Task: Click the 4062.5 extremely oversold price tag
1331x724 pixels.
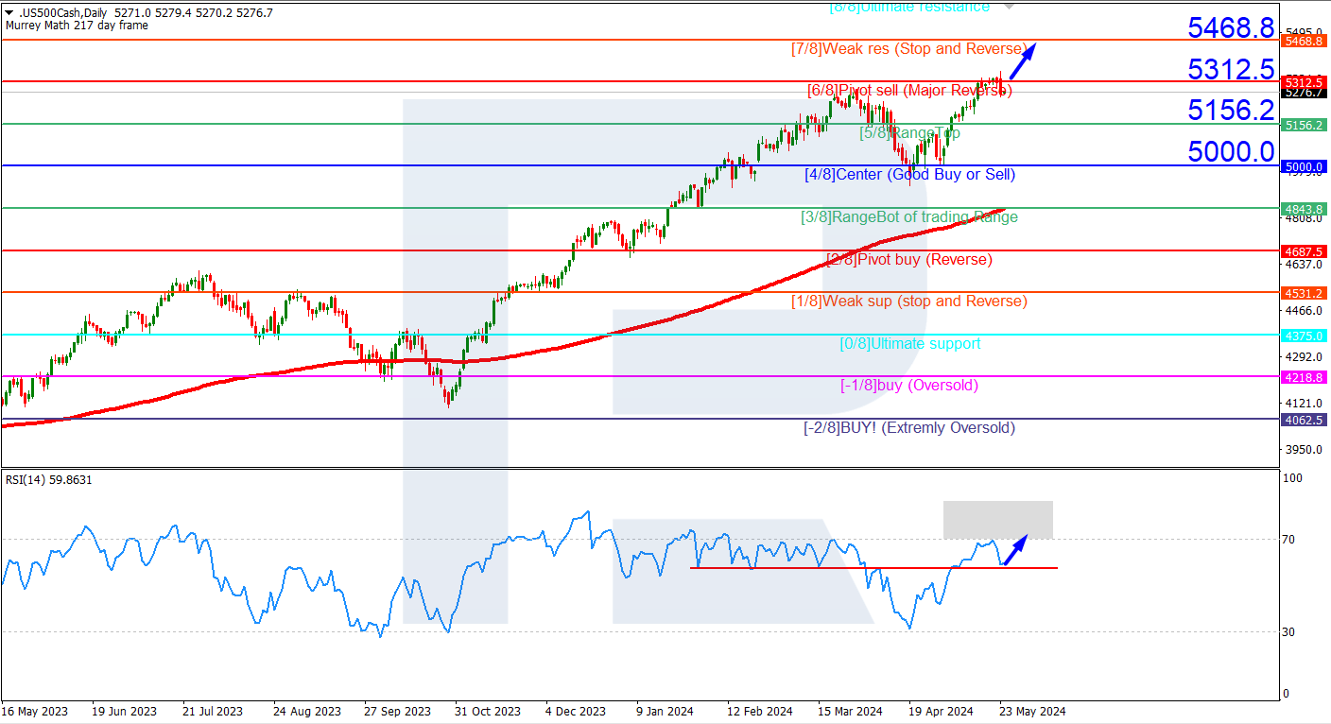Action: [1304, 420]
